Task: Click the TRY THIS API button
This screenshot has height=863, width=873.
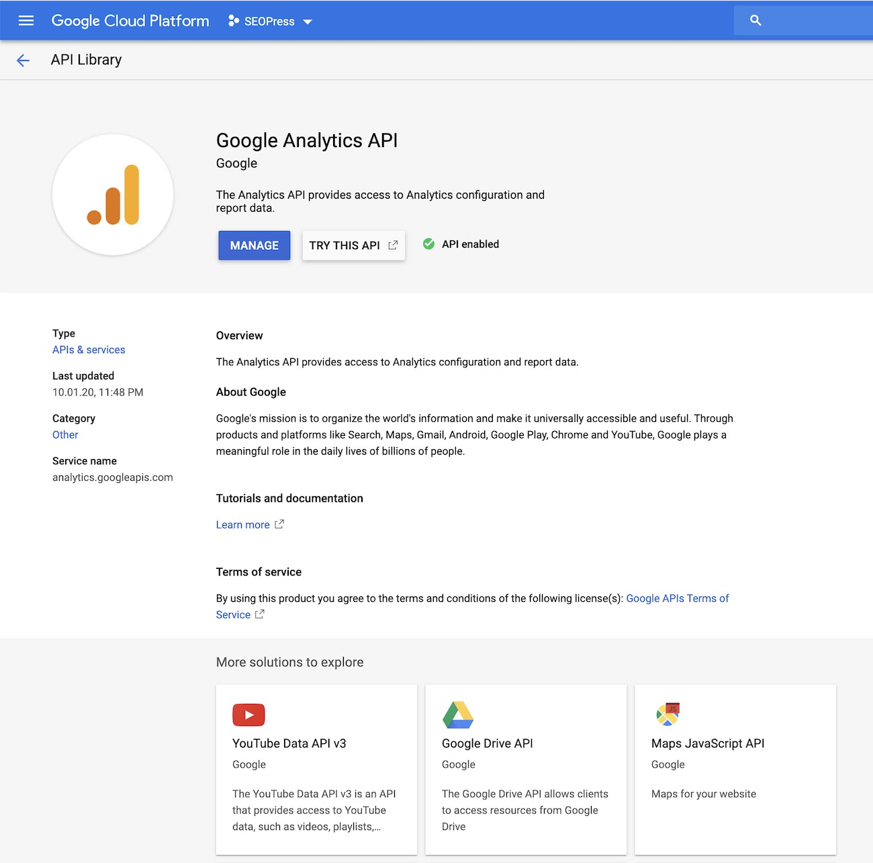Action: point(354,246)
